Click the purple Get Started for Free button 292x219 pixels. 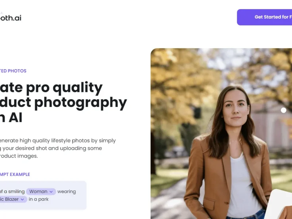(x=264, y=17)
